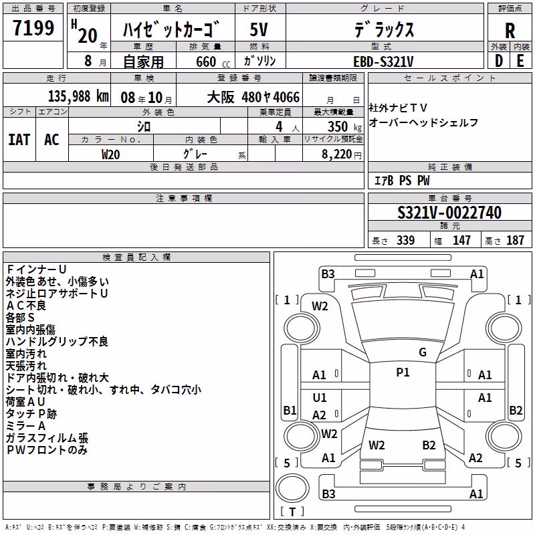Screen dimensions: 535x535
Task: Select U1 dent mark on left door
Action: (320, 397)
